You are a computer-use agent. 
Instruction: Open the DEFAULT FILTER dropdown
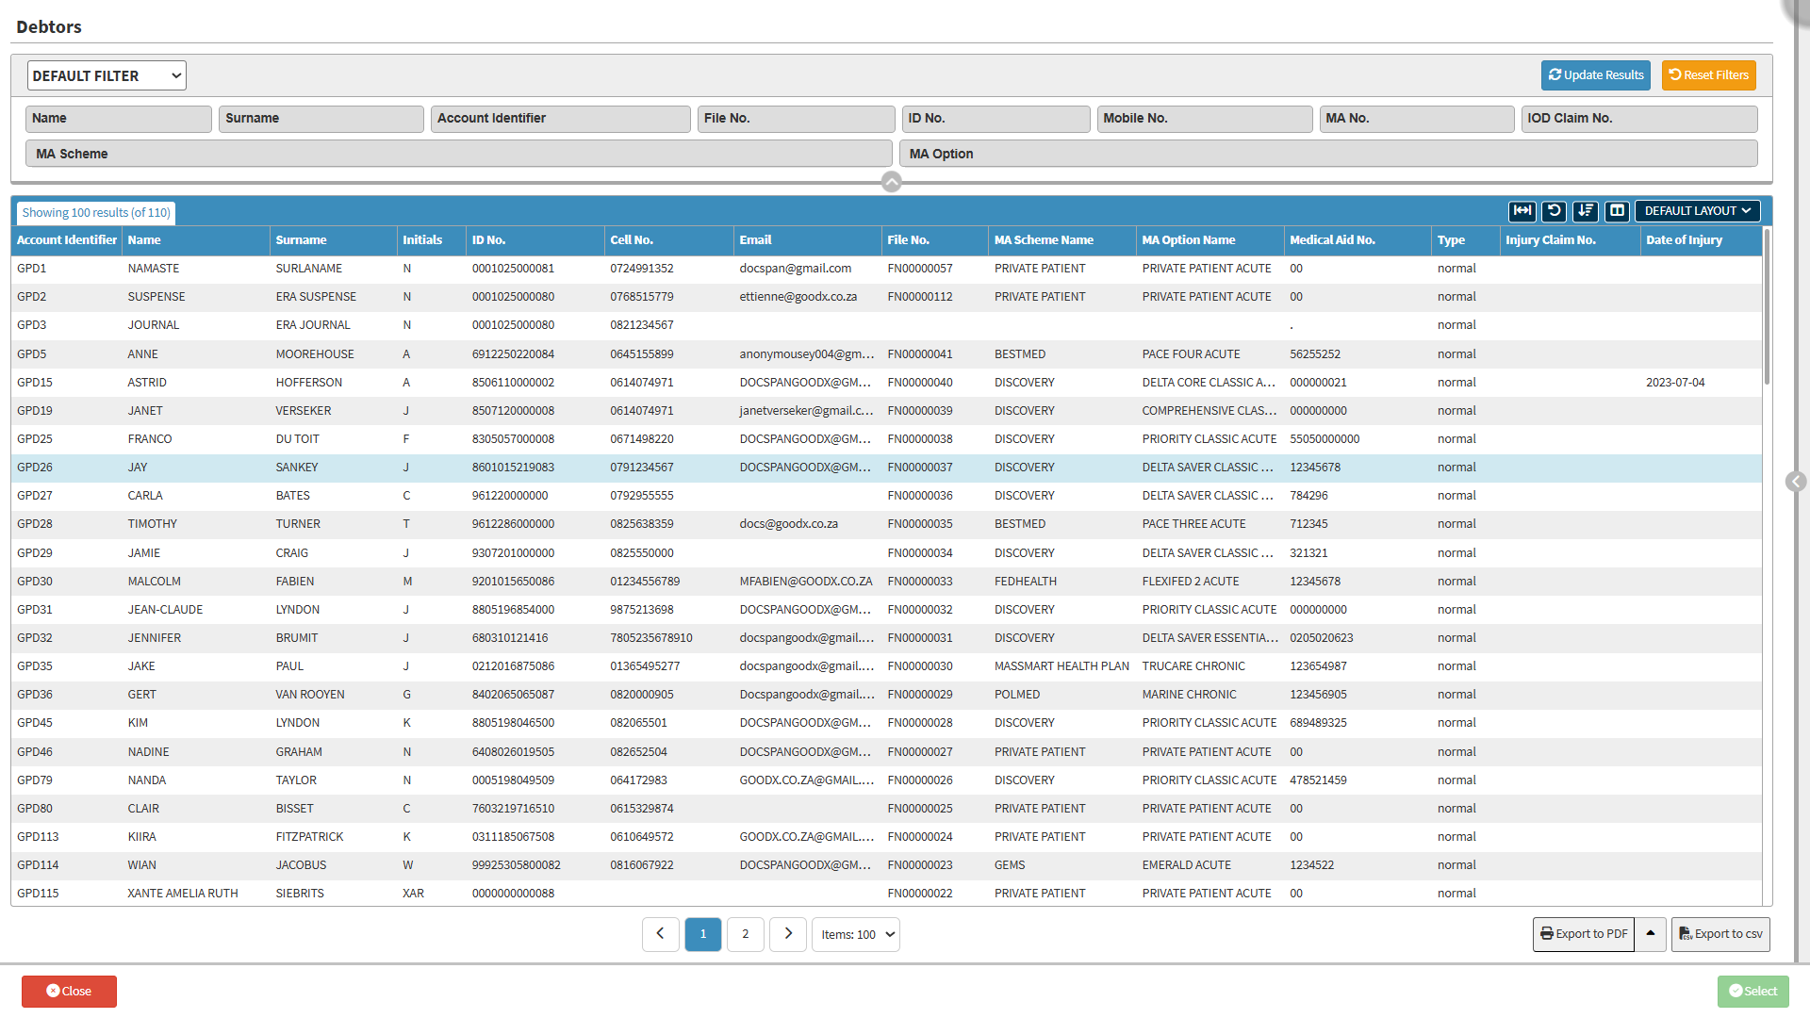[x=107, y=75]
